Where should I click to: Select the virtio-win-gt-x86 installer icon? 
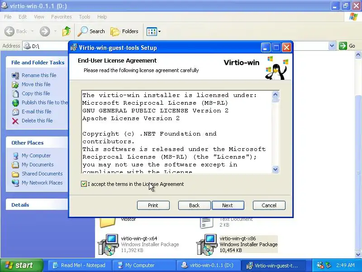tap(206, 244)
